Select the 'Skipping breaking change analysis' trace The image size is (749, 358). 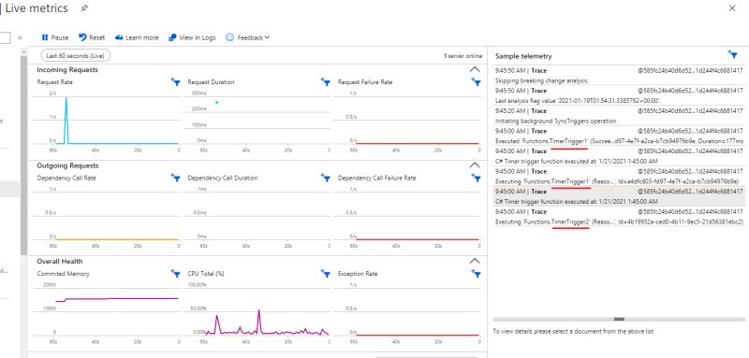point(619,76)
